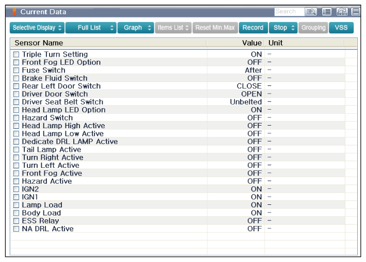This screenshot has width=366, height=262.
Task: Click the Hazard Active row label
Action: click(47, 181)
